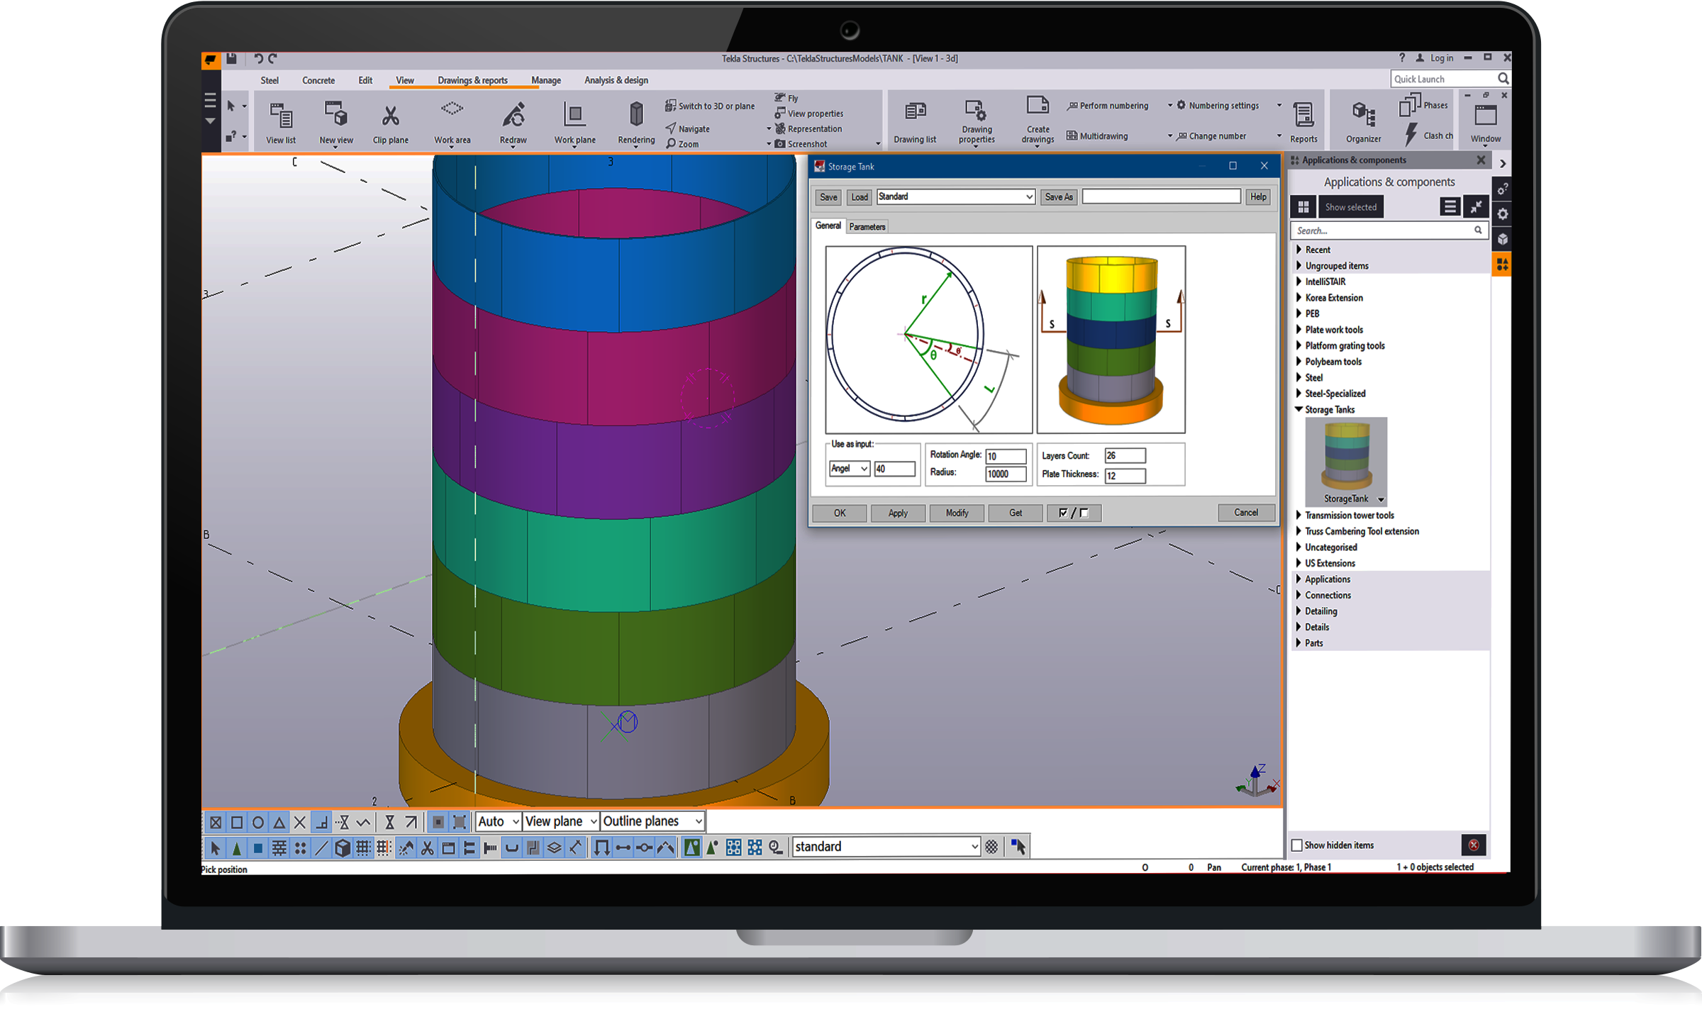
Task: Toggle the plain square snap switch
Action: click(x=237, y=823)
